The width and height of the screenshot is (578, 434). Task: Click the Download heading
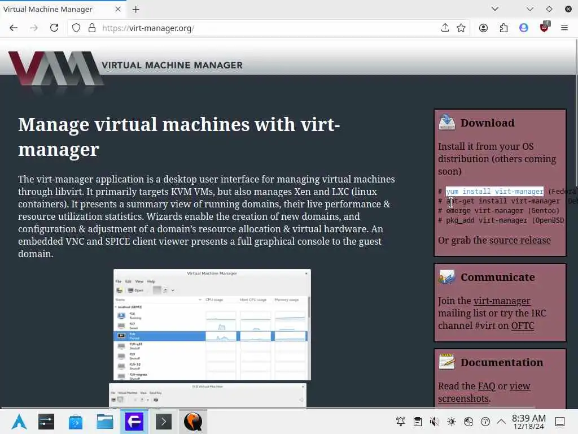(x=487, y=123)
